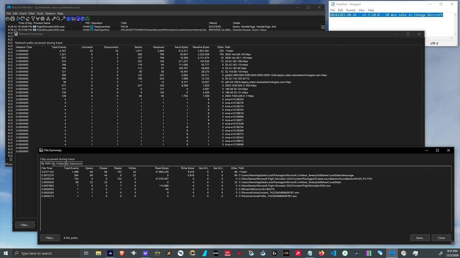Toggle Show Network Activity off

click(78, 19)
